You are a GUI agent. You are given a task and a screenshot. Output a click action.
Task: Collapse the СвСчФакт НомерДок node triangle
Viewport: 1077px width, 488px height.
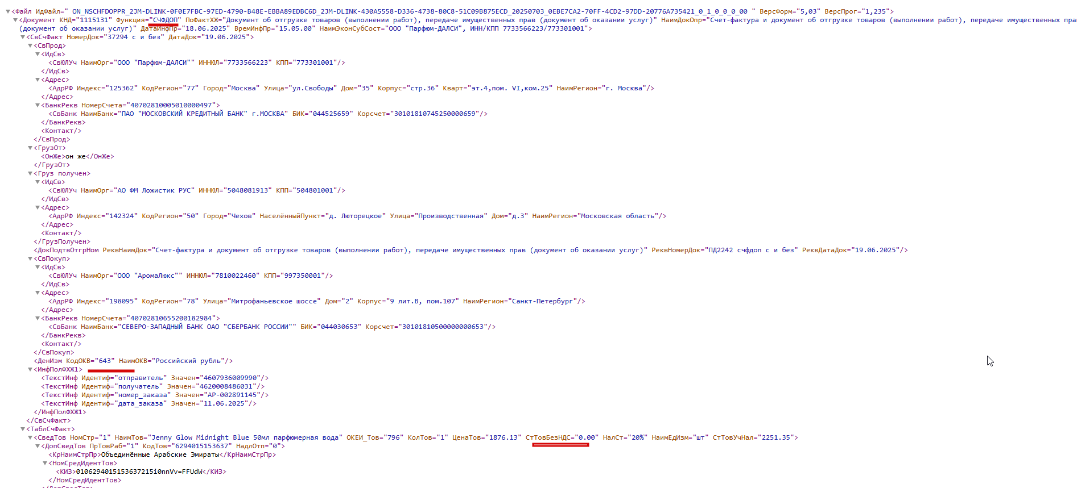click(23, 37)
